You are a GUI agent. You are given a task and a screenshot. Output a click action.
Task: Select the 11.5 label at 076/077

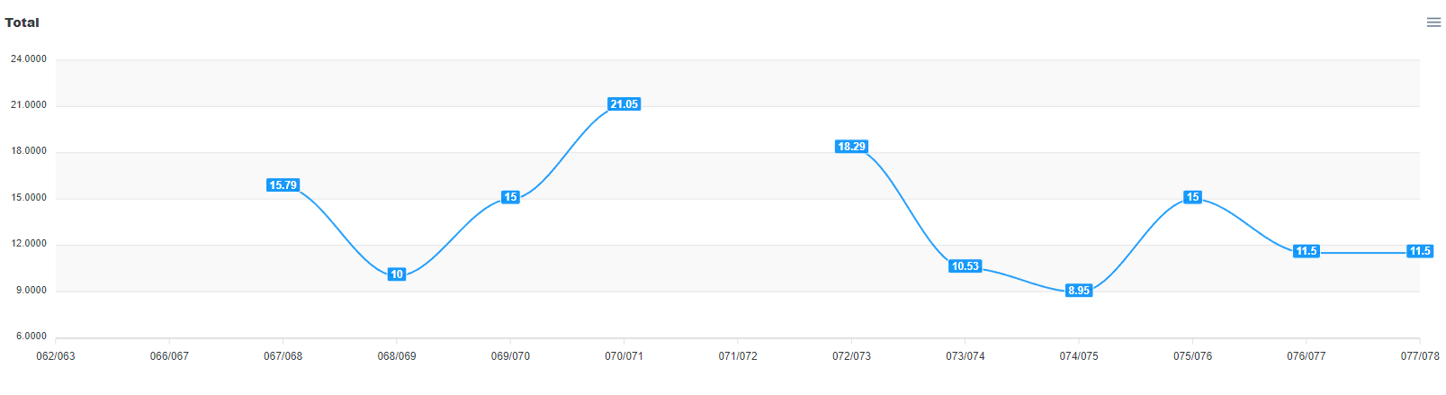click(x=1307, y=251)
